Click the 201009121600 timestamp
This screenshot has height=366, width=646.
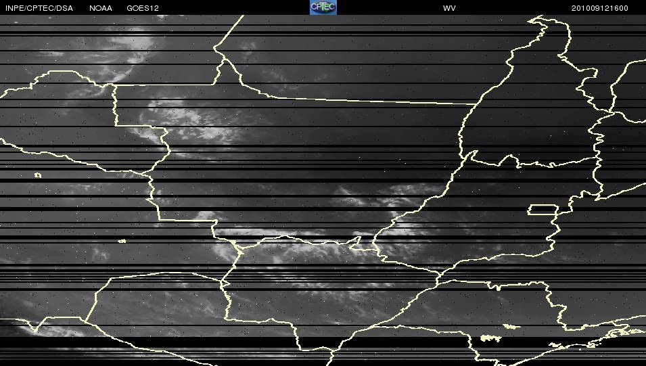pyautogui.click(x=599, y=8)
